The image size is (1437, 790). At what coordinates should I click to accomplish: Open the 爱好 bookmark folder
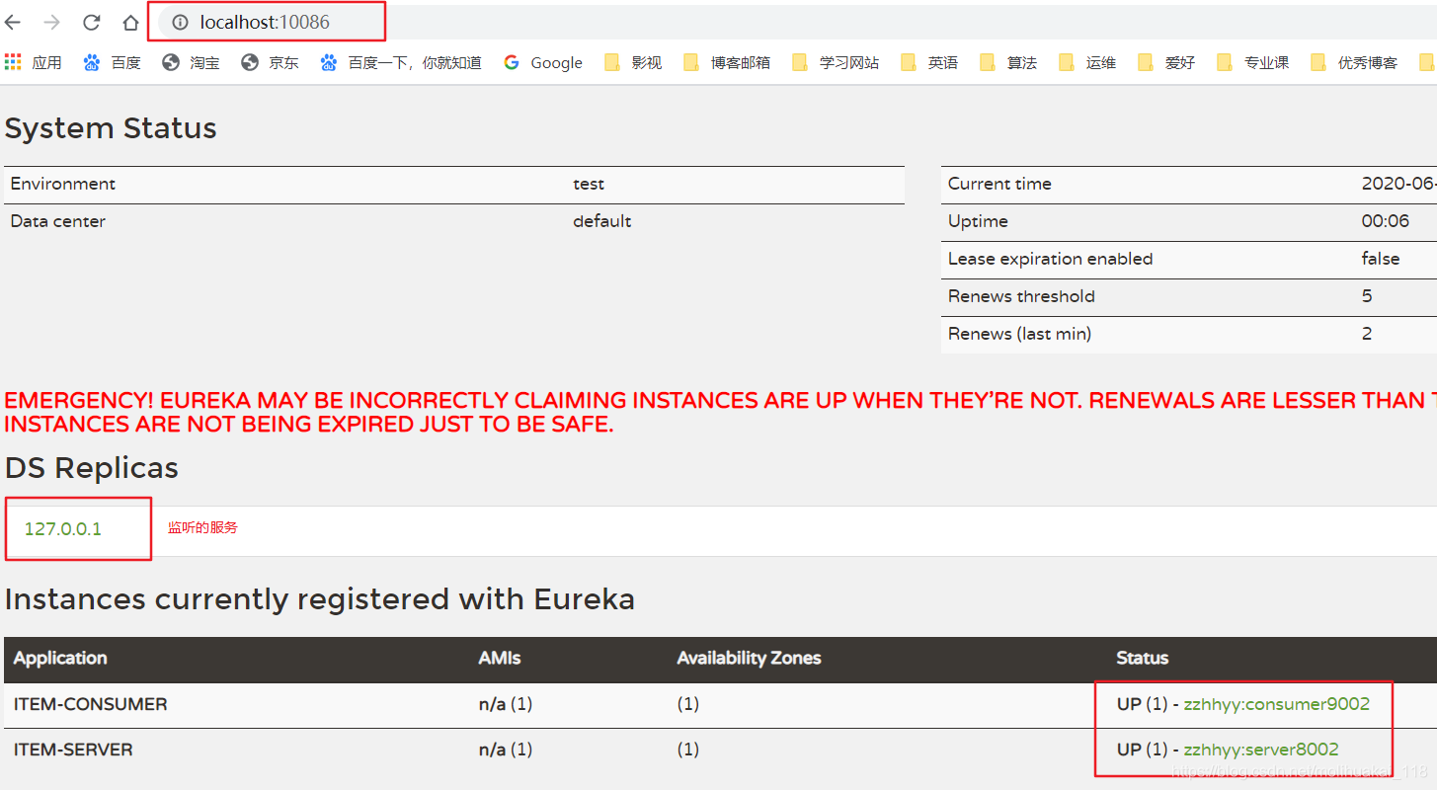1166,62
